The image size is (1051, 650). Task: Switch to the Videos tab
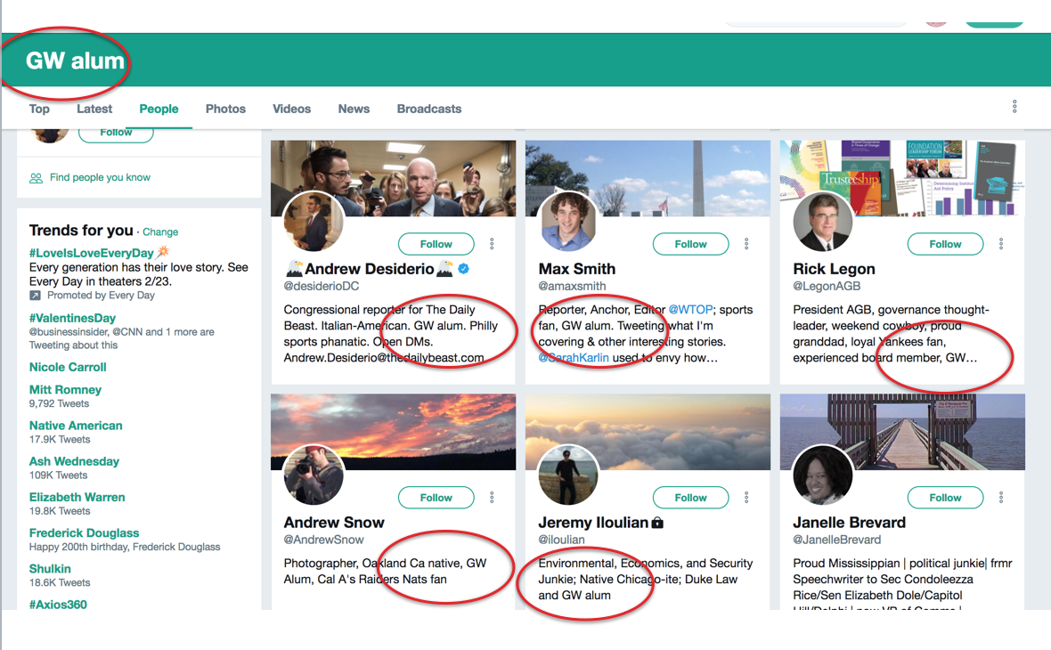(291, 109)
